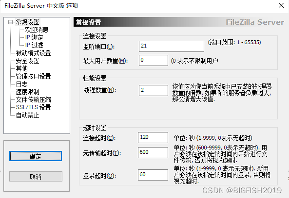This screenshot has width=289, height=198.
Task: Click the 连接超时(C) label
Action: click(x=99, y=138)
